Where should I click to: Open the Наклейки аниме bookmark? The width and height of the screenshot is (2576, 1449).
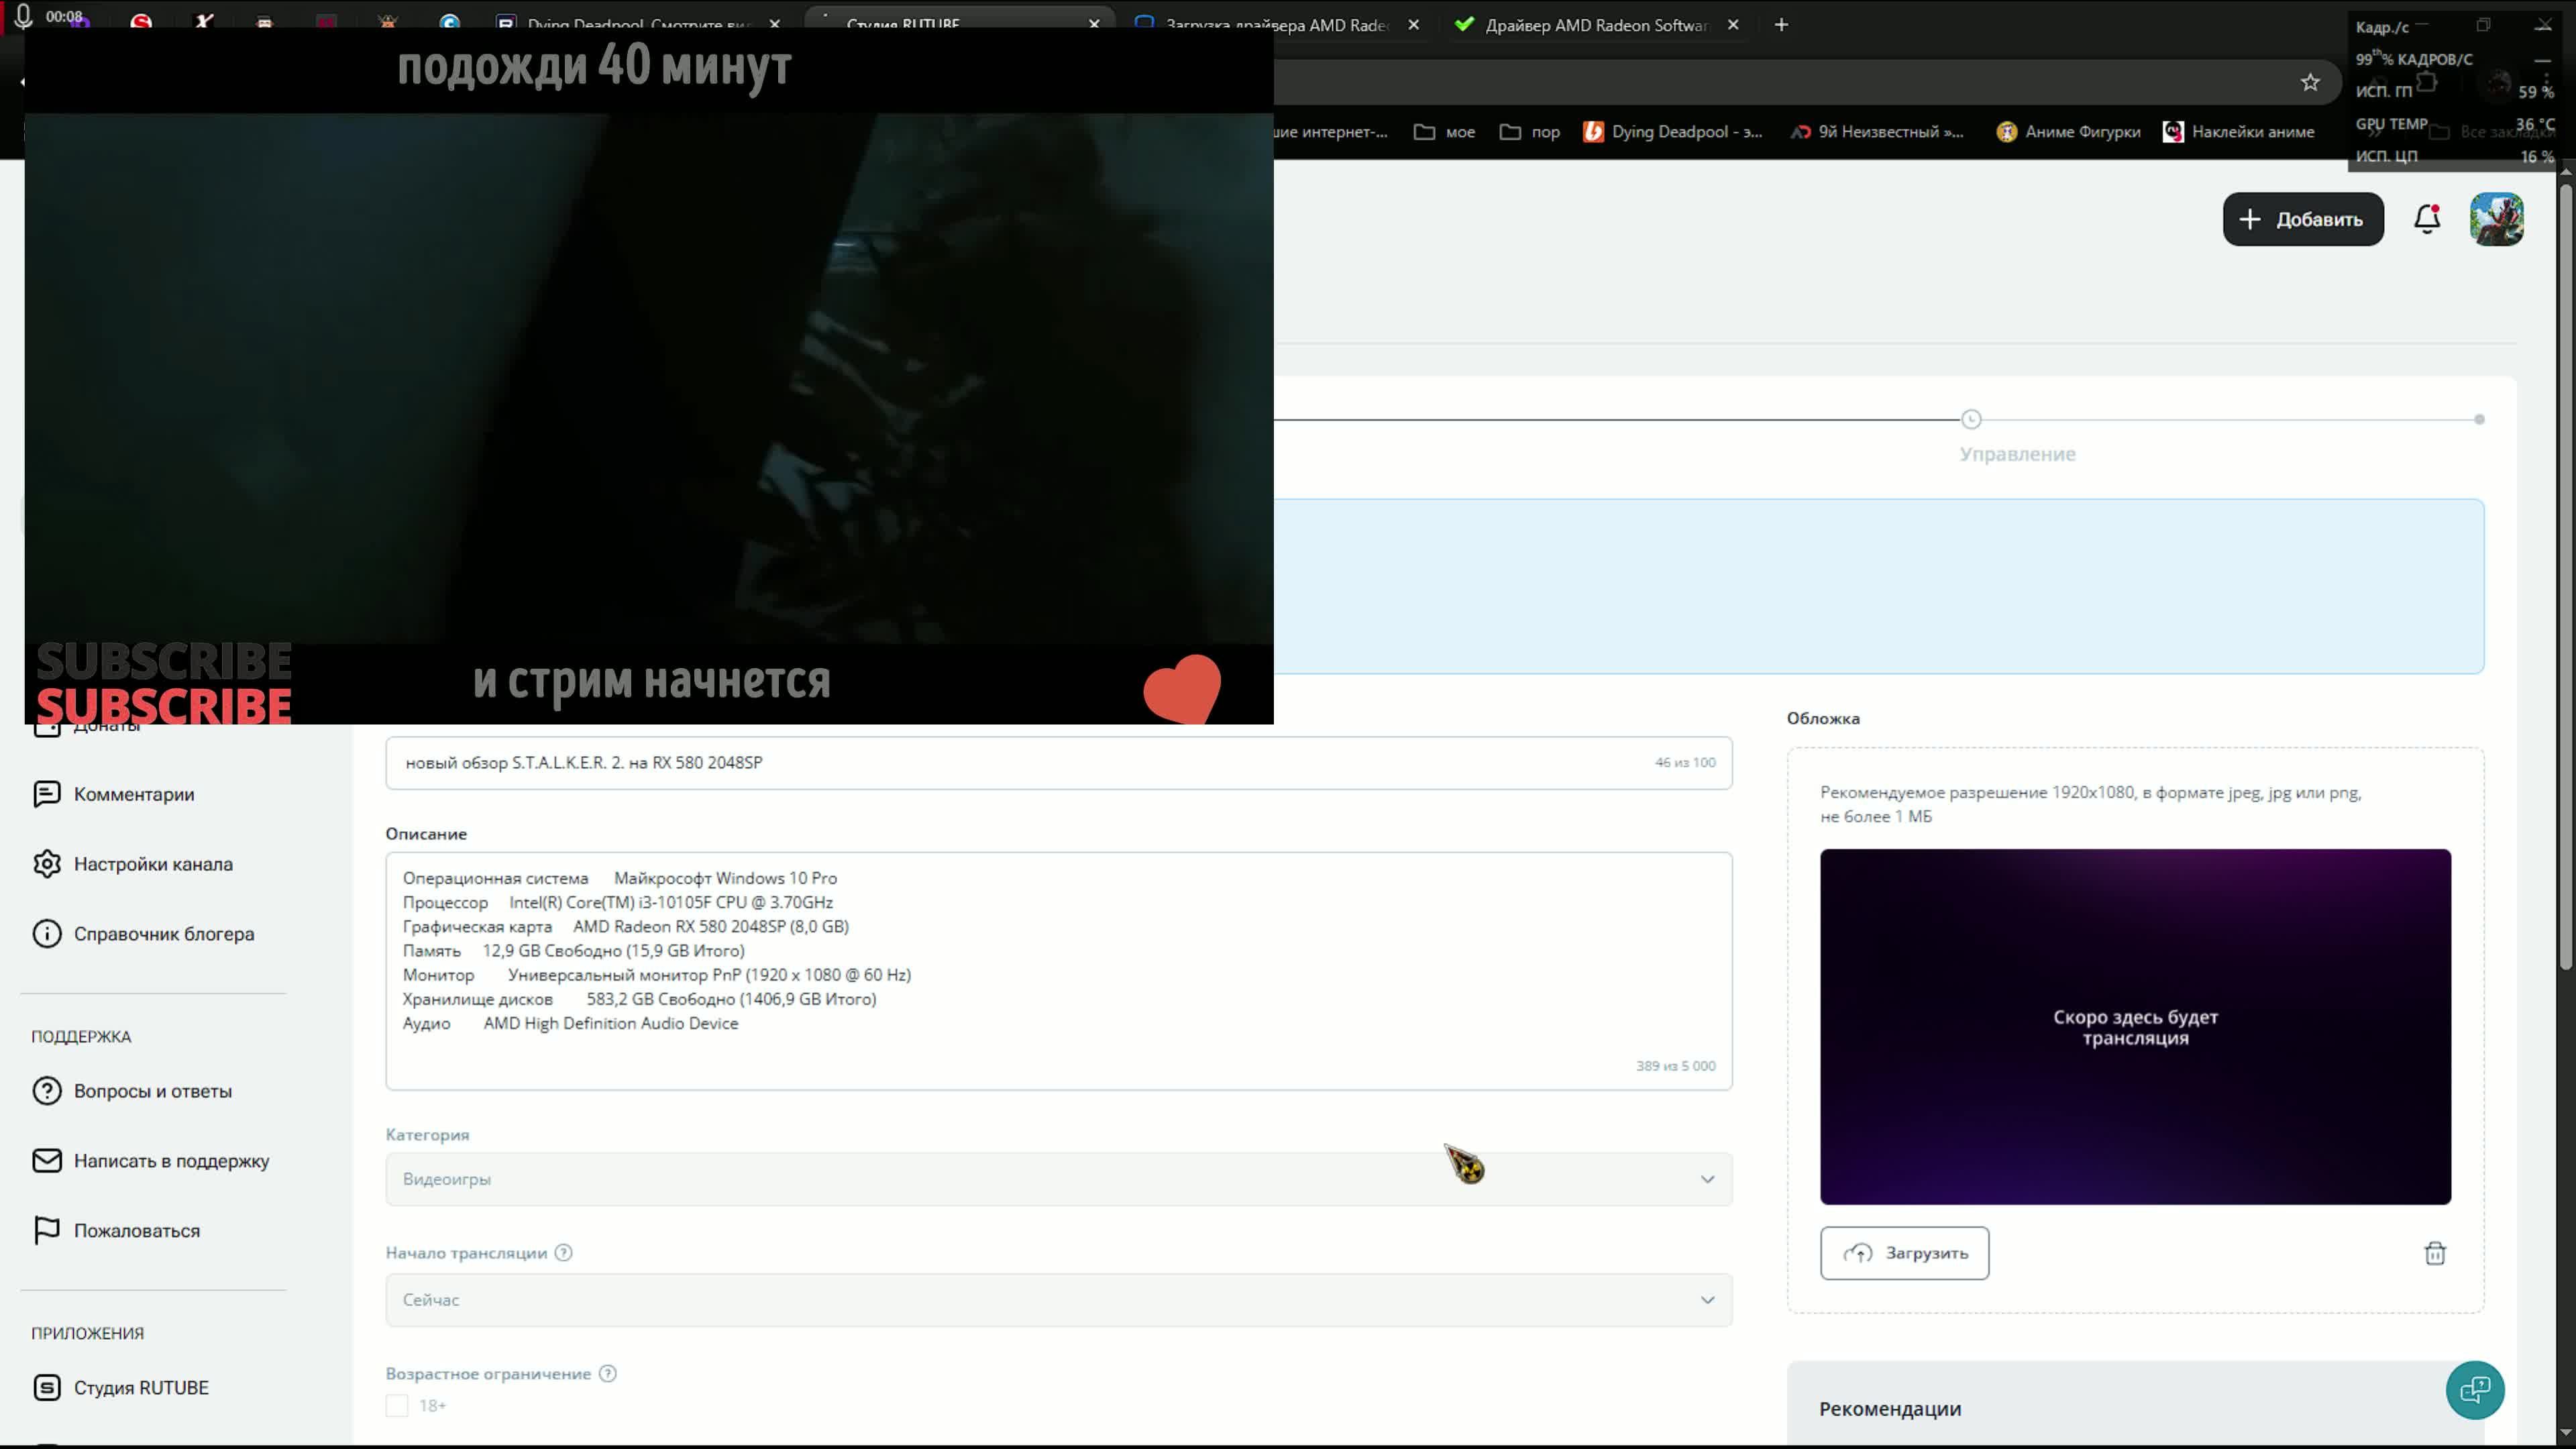[2238, 132]
